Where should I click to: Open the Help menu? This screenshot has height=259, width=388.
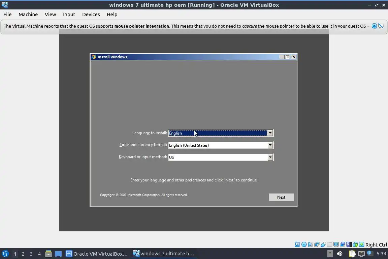pos(112,15)
